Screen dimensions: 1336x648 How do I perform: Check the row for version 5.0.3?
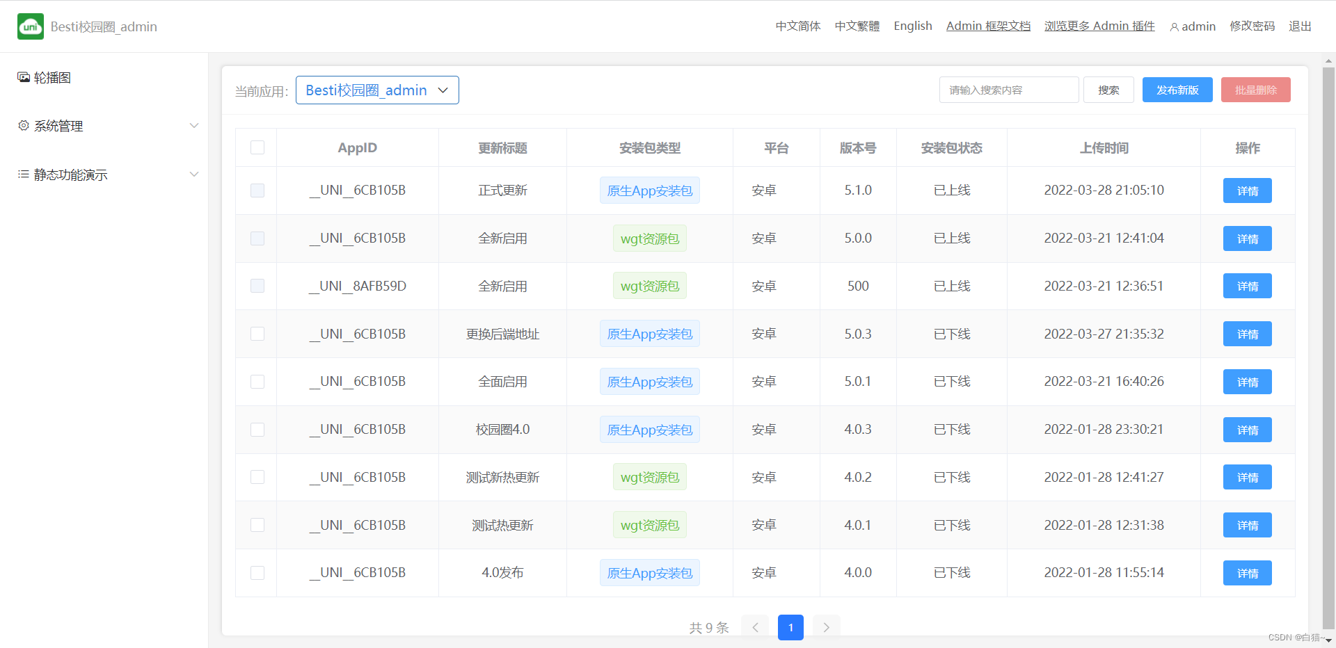[x=257, y=334]
